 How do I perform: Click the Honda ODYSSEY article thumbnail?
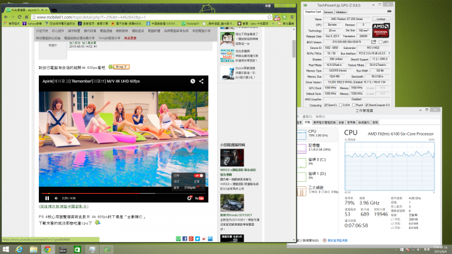232,203
